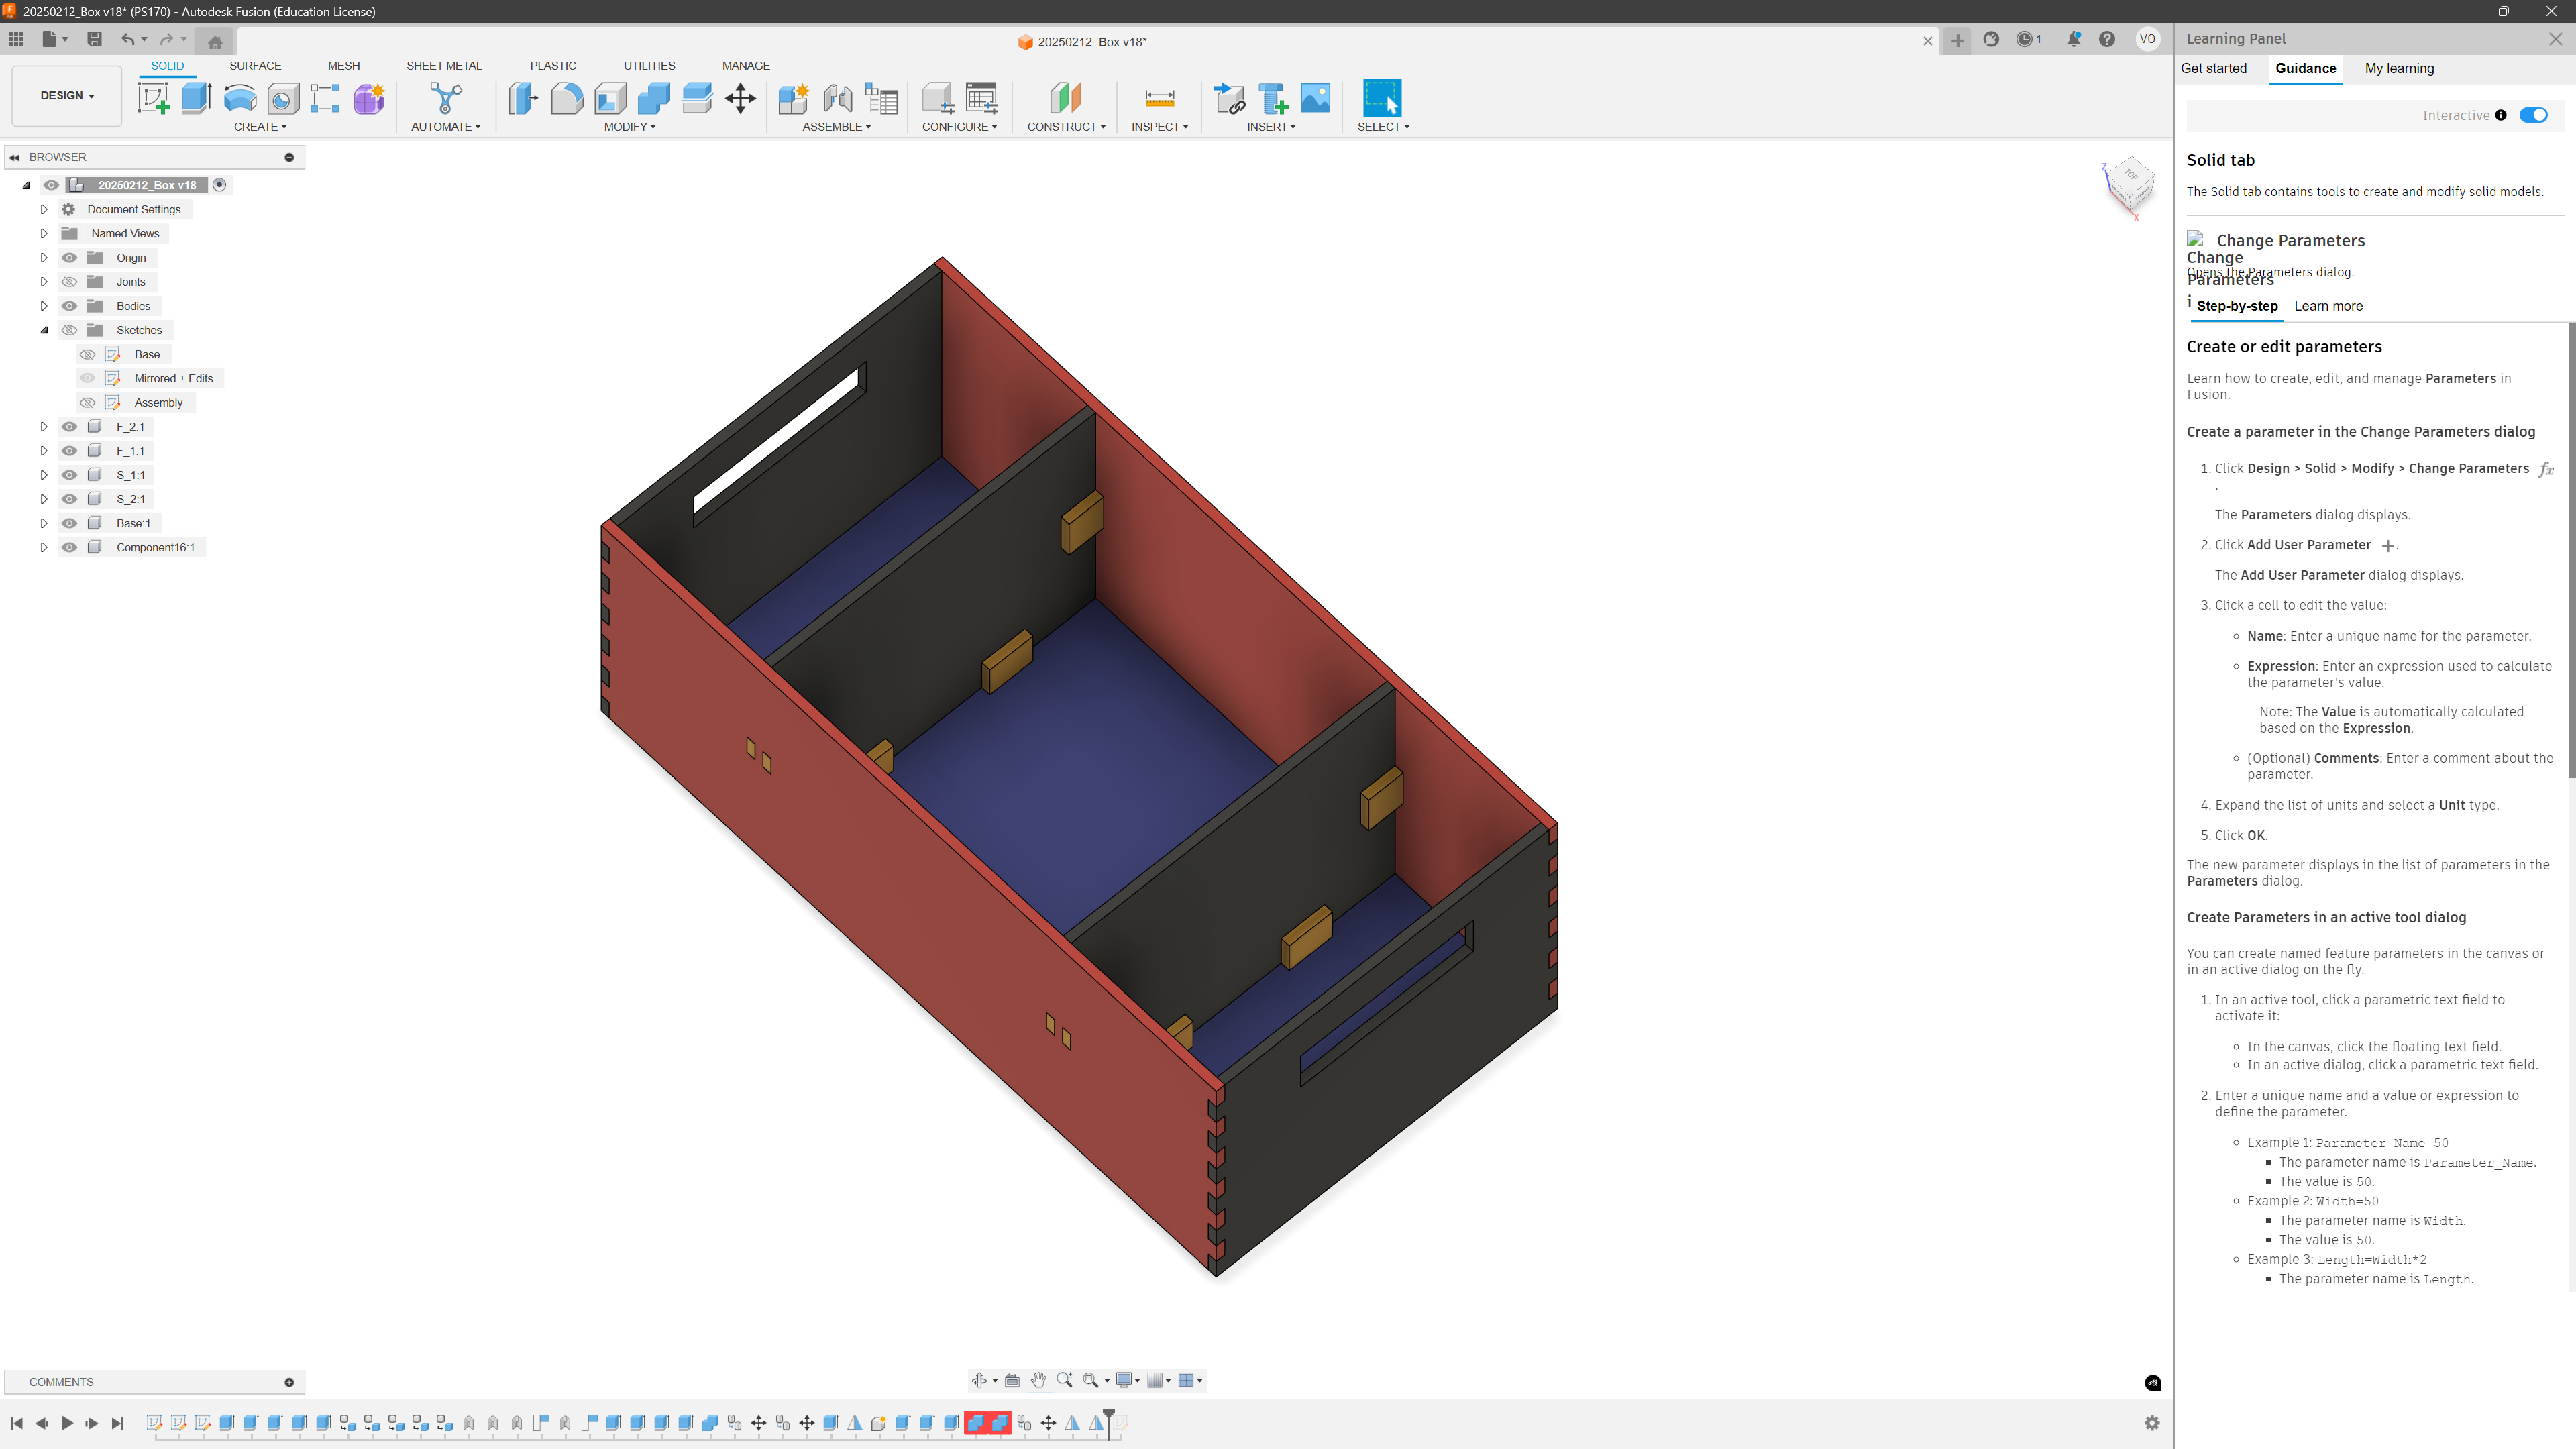Click the Move/Copy tool icon

tap(740, 98)
